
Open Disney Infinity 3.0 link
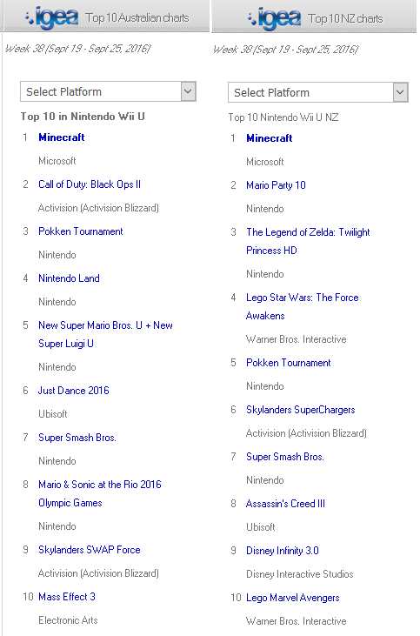tap(282, 551)
